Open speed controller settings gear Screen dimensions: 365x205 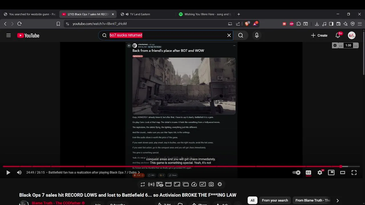335,46
